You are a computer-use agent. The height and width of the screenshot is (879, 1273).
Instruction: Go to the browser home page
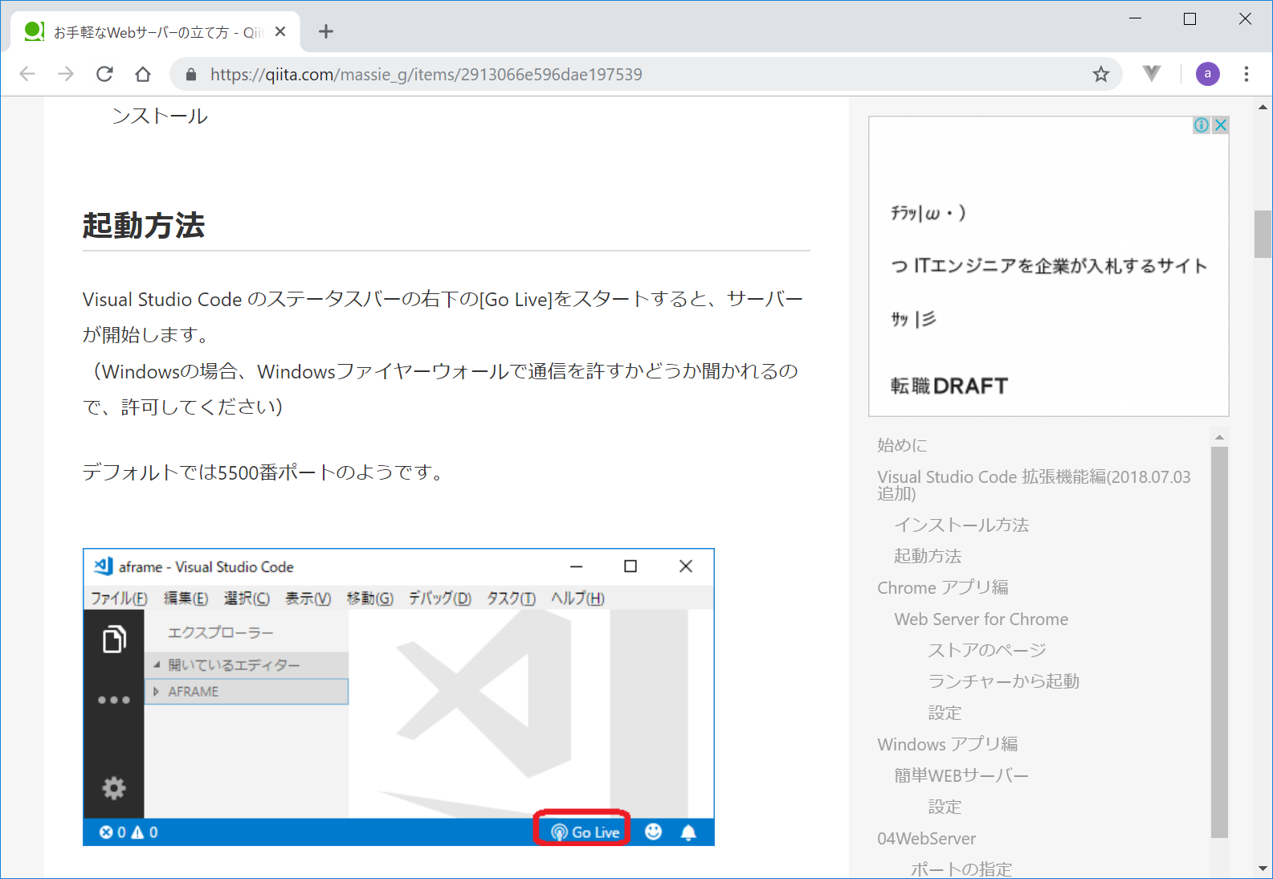(143, 74)
